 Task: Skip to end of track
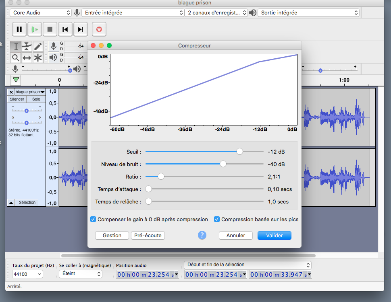click(81, 29)
